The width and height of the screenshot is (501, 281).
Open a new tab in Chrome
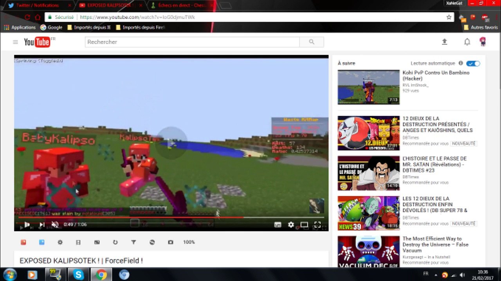(225, 5)
